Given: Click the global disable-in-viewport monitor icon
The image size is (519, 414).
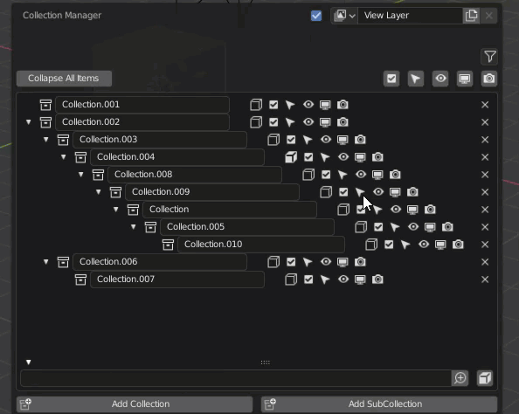Looking at the screenshot, I should tap(464, 79).
